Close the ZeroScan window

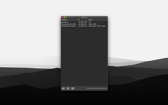pos(62,17)
